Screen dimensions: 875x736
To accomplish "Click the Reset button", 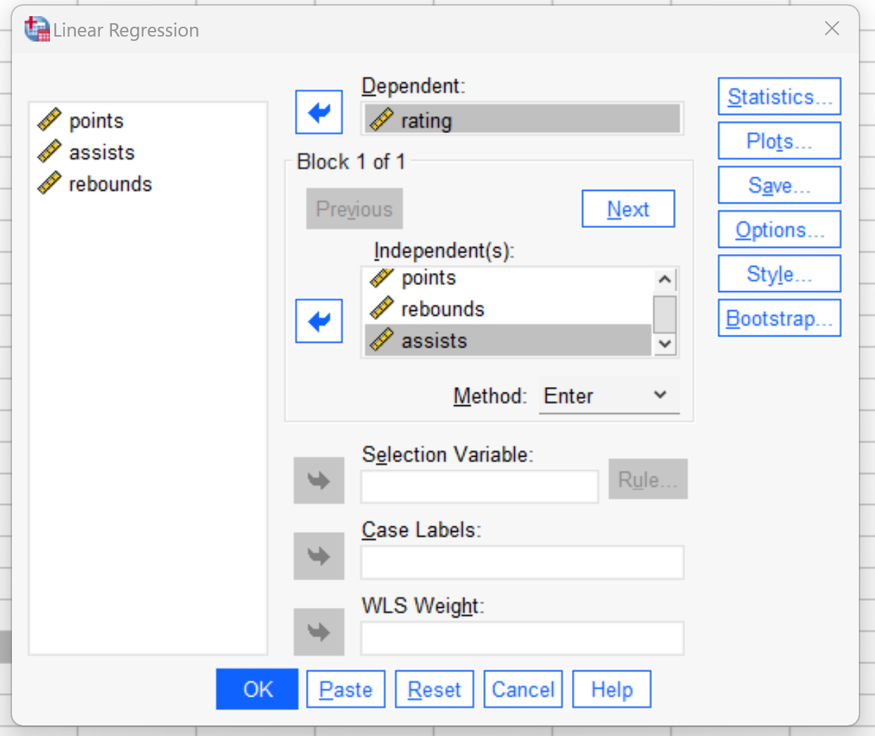I will pos(435,689).
